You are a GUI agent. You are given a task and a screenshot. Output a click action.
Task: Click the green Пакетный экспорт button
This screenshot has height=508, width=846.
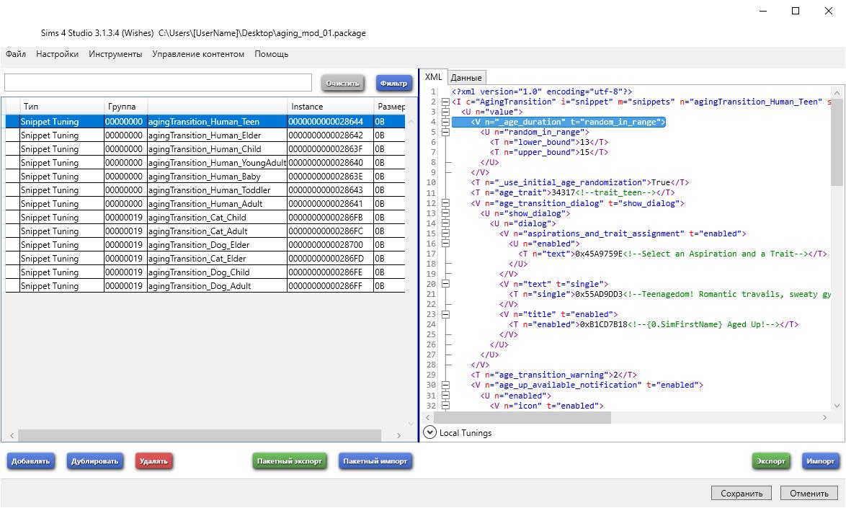click(289, 461)
